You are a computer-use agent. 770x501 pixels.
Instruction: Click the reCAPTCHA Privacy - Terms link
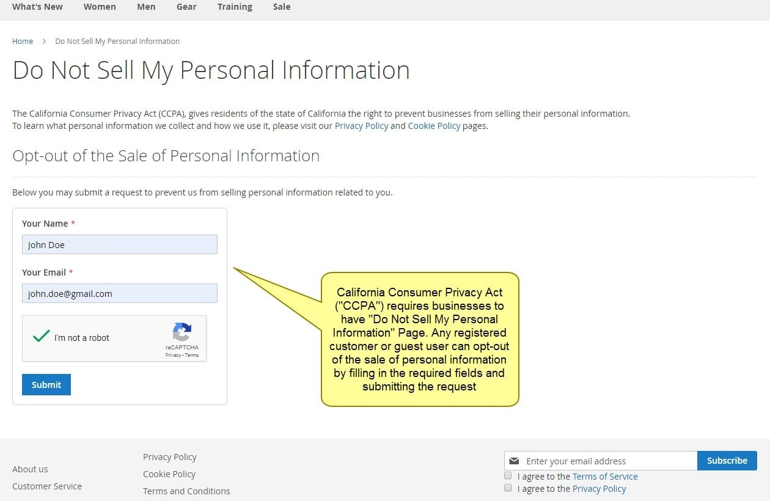click(x=182, y=354)
